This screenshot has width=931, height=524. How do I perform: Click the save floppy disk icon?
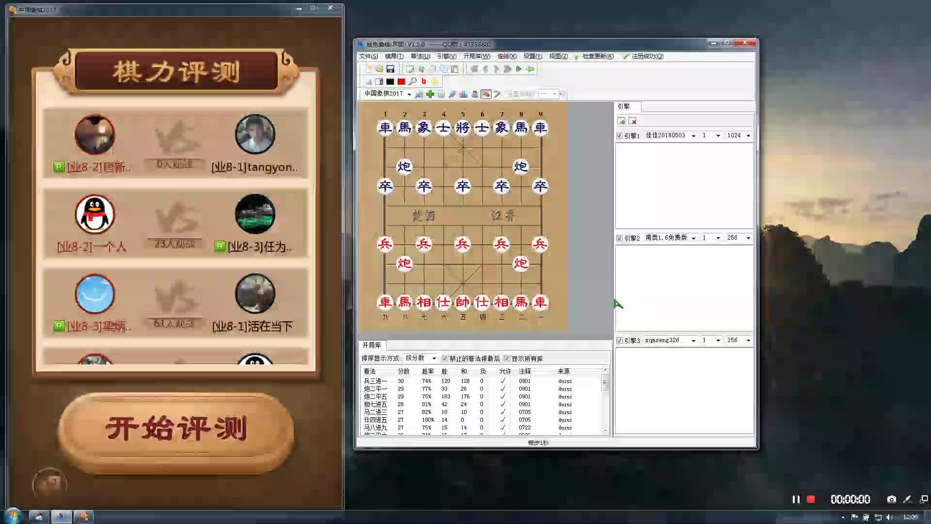[x=390, y=69]
